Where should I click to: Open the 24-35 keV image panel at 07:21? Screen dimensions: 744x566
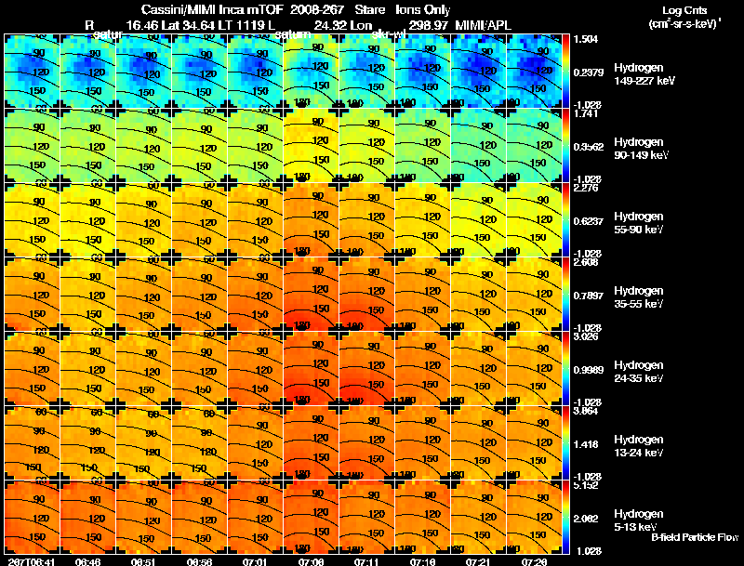(479, 368)
